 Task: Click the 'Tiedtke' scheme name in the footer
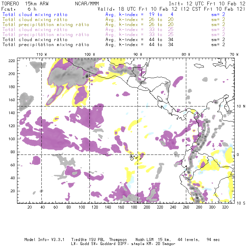[x=79, y=240]
